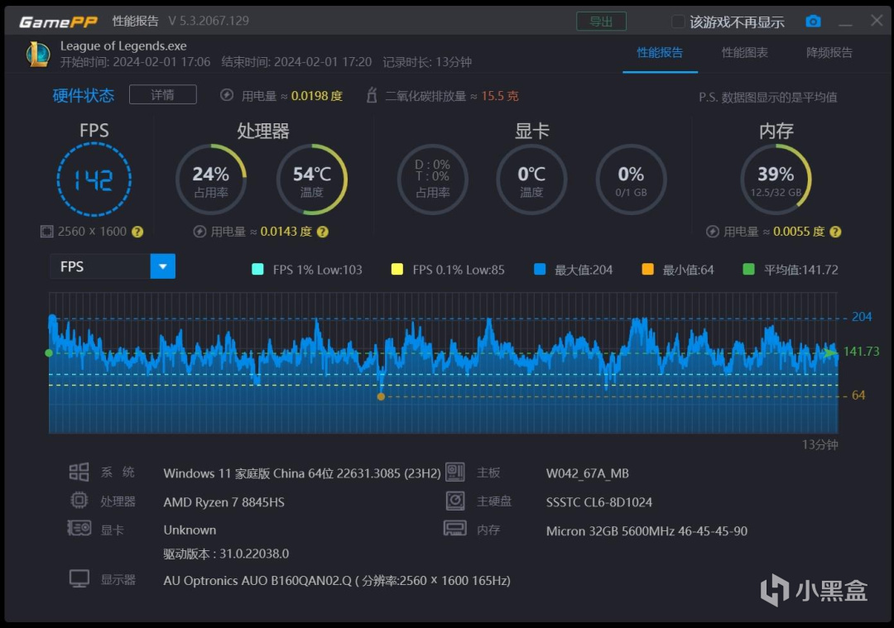Click the 13分钟 duration label under chart
The image size is (894, 628).
819,444
